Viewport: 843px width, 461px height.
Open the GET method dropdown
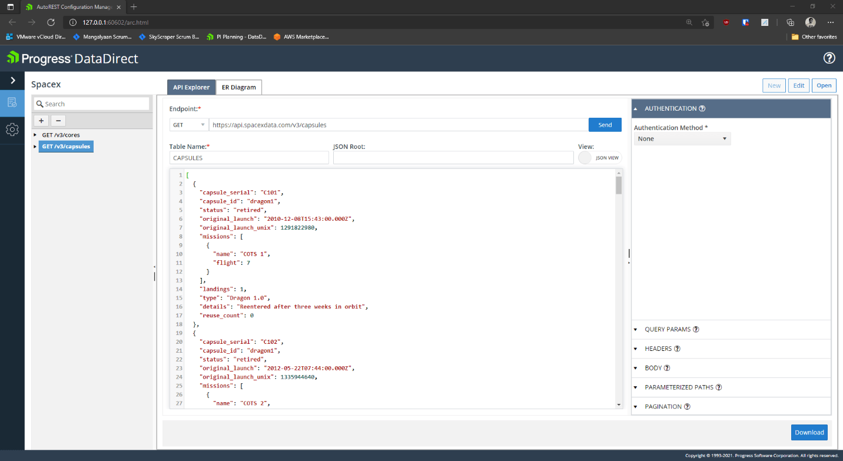point(188,125)
